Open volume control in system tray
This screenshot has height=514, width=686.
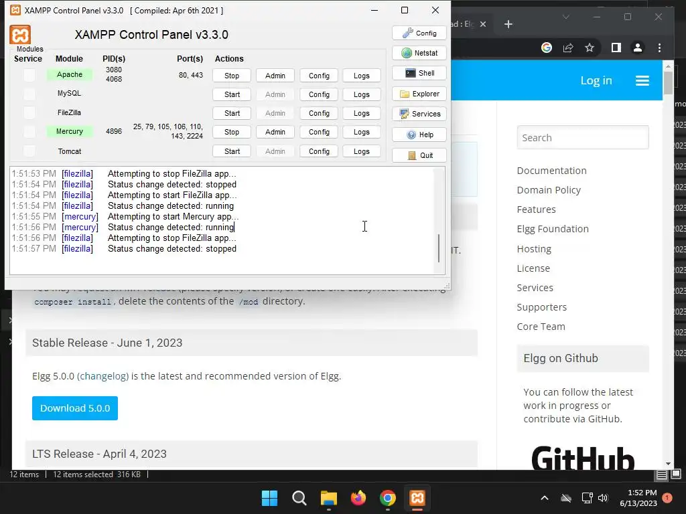point(603,498)
